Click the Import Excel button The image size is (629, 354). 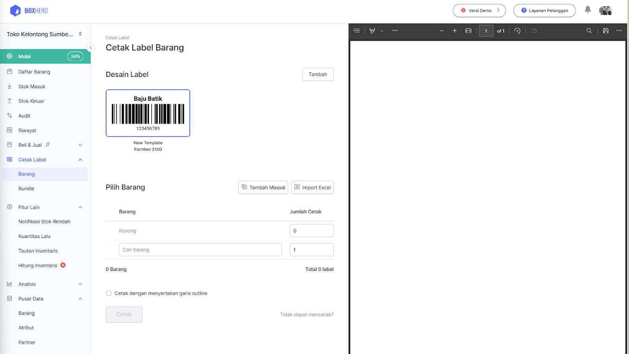312,187
